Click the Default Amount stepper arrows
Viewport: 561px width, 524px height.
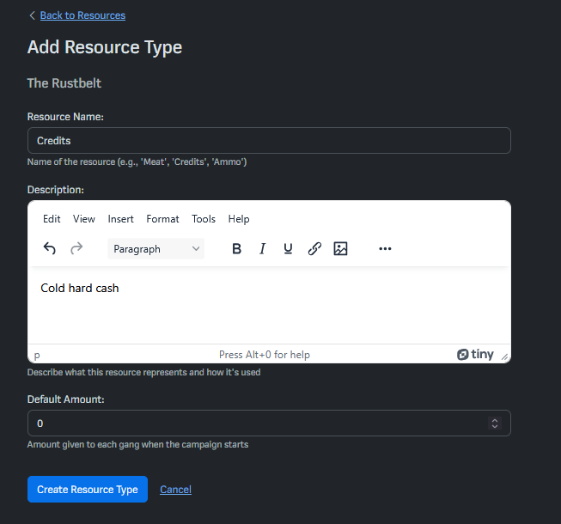point(494,423)
